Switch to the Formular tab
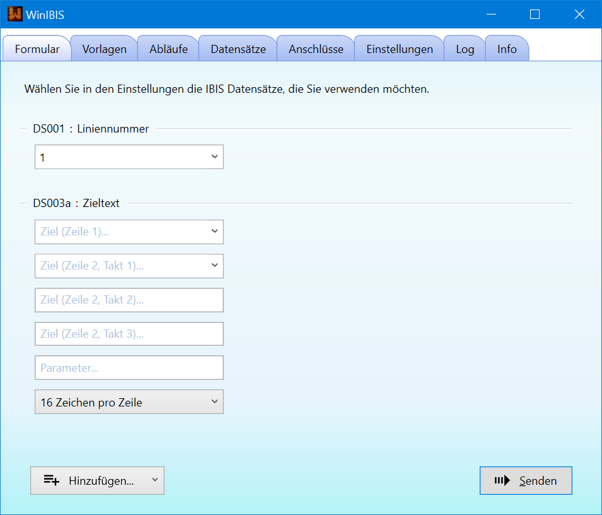The width and height of the screenshot is (602, 515). tap(37, 49)
